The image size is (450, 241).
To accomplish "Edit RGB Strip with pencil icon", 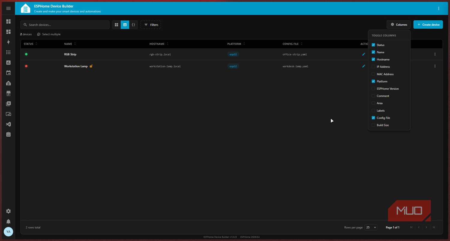I will tap(364, 54).
